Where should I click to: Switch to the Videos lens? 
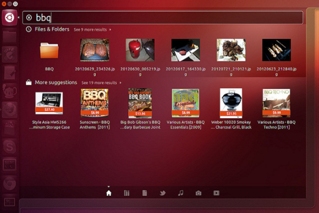coord(217,193)
